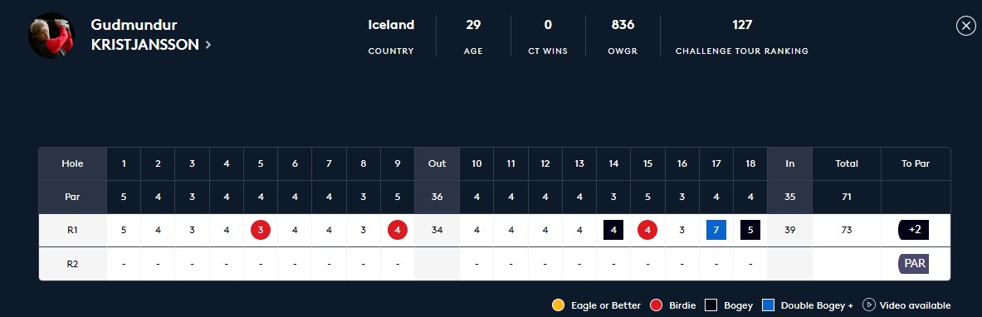Click the PAR badge in the R2 row

(x=914, y=264)
